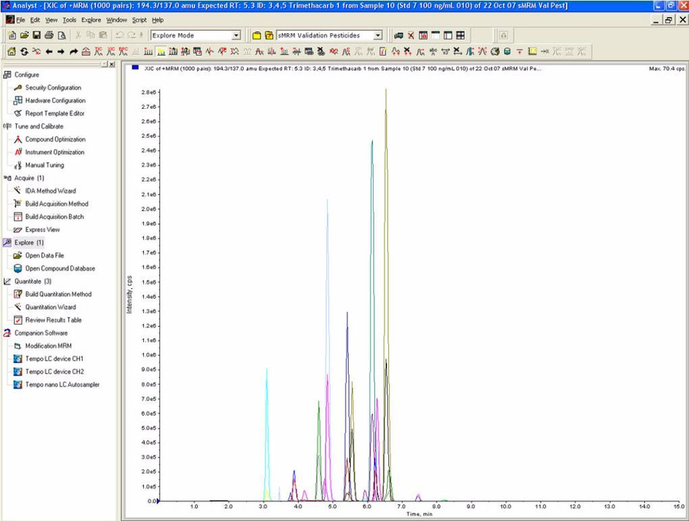This screenshot has height=521, width=689.
Task: Show the TIC chromatogram icon
Action: pos(99,51)
